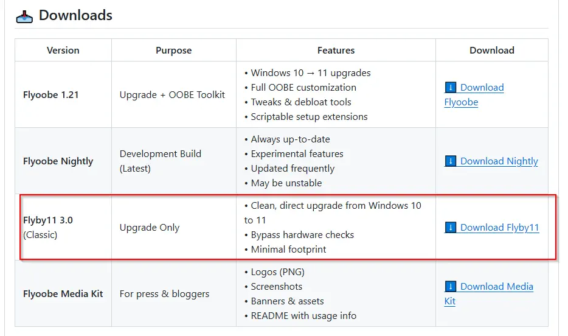Image resolution: width=568 pixels, height=336 pixels.
Task: Click the Features column header
Action: (336, 50)
